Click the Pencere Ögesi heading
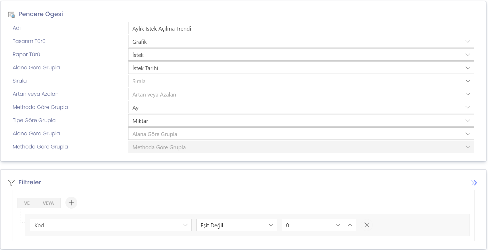 coord(41,14)
